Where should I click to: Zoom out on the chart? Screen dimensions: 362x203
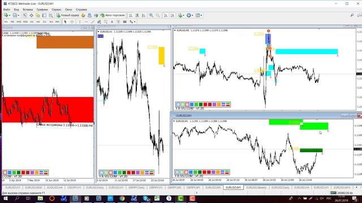[157, 15]
